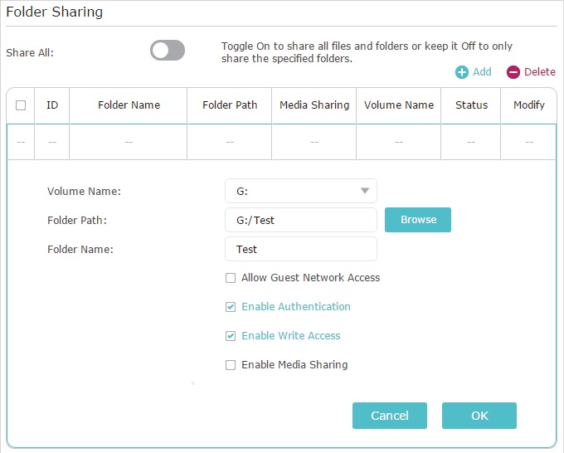Screen dimensions: 564x453
Task: Tick the select-all checkbox in table header
Action: point(21,105)
